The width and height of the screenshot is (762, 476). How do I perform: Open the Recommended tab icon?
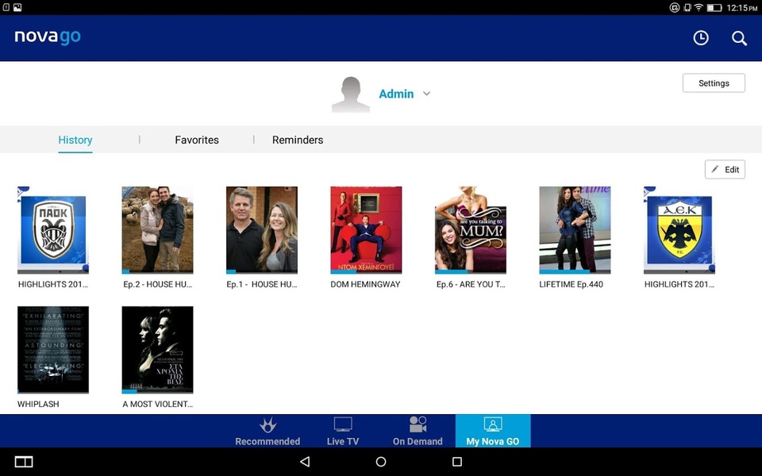point(267,425)
